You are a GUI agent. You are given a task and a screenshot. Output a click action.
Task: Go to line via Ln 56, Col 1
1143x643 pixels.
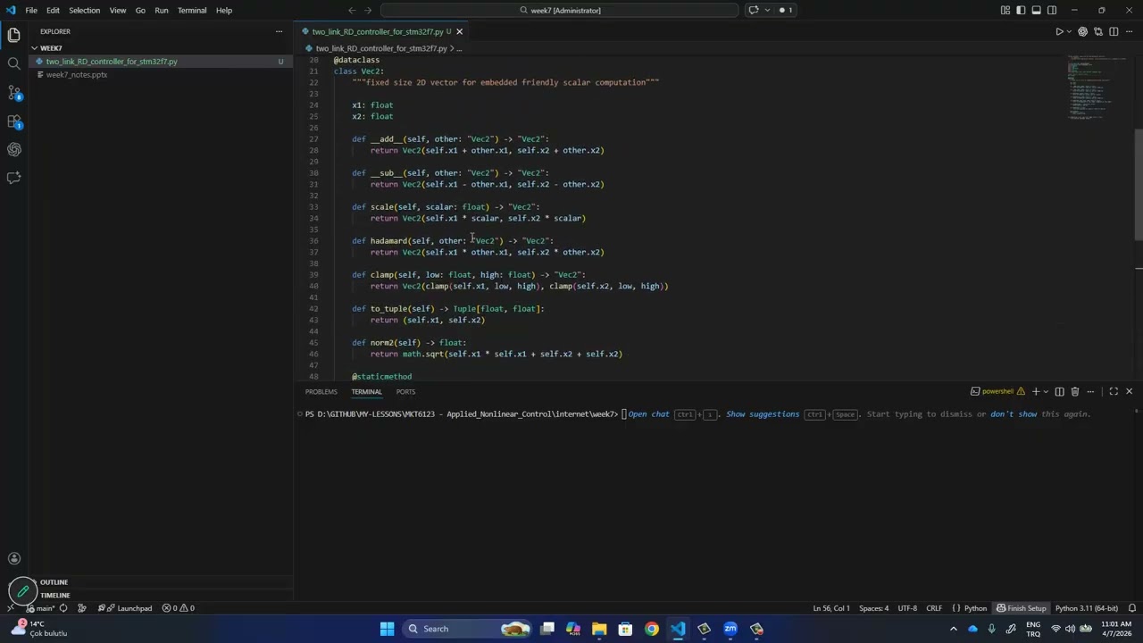(x=831, y=609)
